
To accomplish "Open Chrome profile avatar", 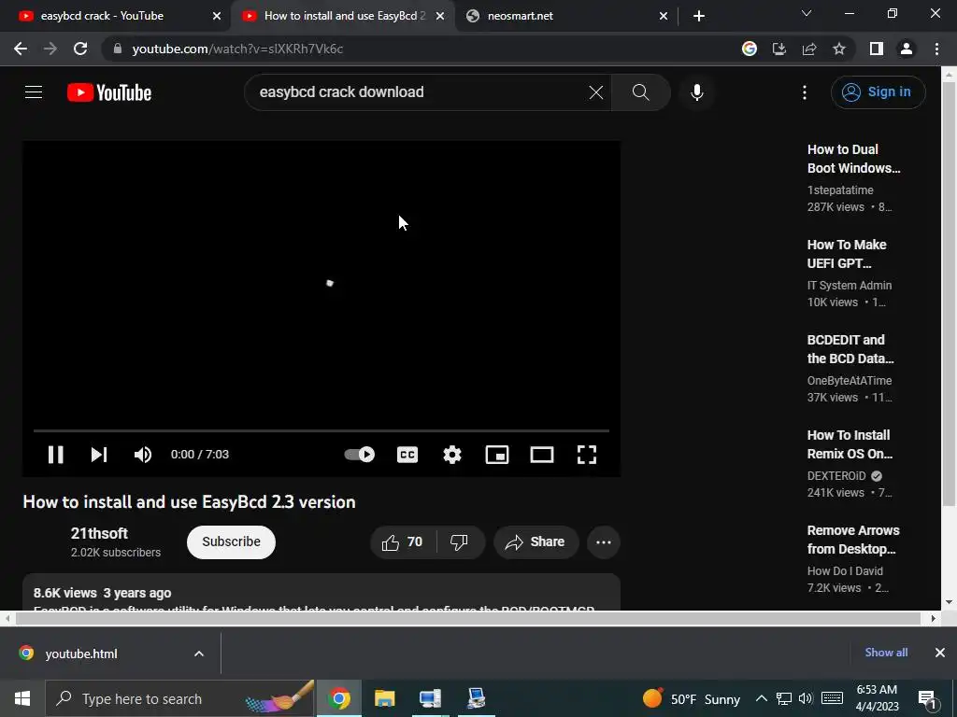I will pos(907,49).
